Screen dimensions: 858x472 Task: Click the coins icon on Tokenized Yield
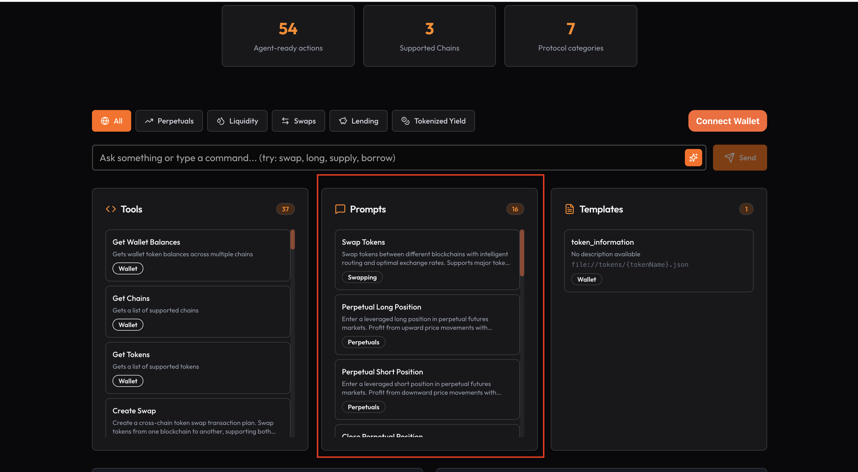405,121
